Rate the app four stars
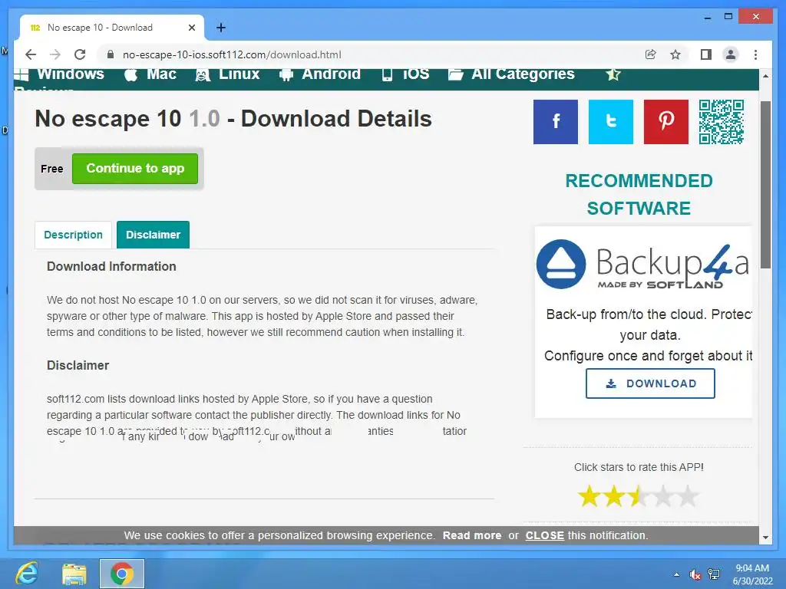This screenshot has height=589, width=786. 663,496
